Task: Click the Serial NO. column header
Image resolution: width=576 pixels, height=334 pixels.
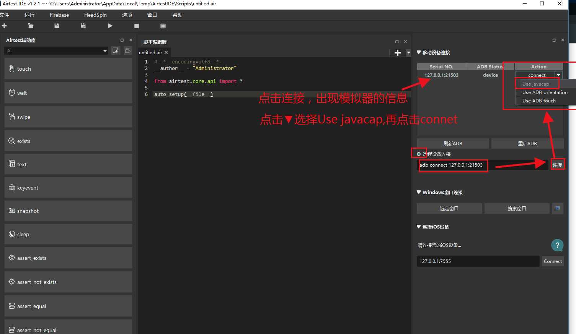Action: (441, 66)
